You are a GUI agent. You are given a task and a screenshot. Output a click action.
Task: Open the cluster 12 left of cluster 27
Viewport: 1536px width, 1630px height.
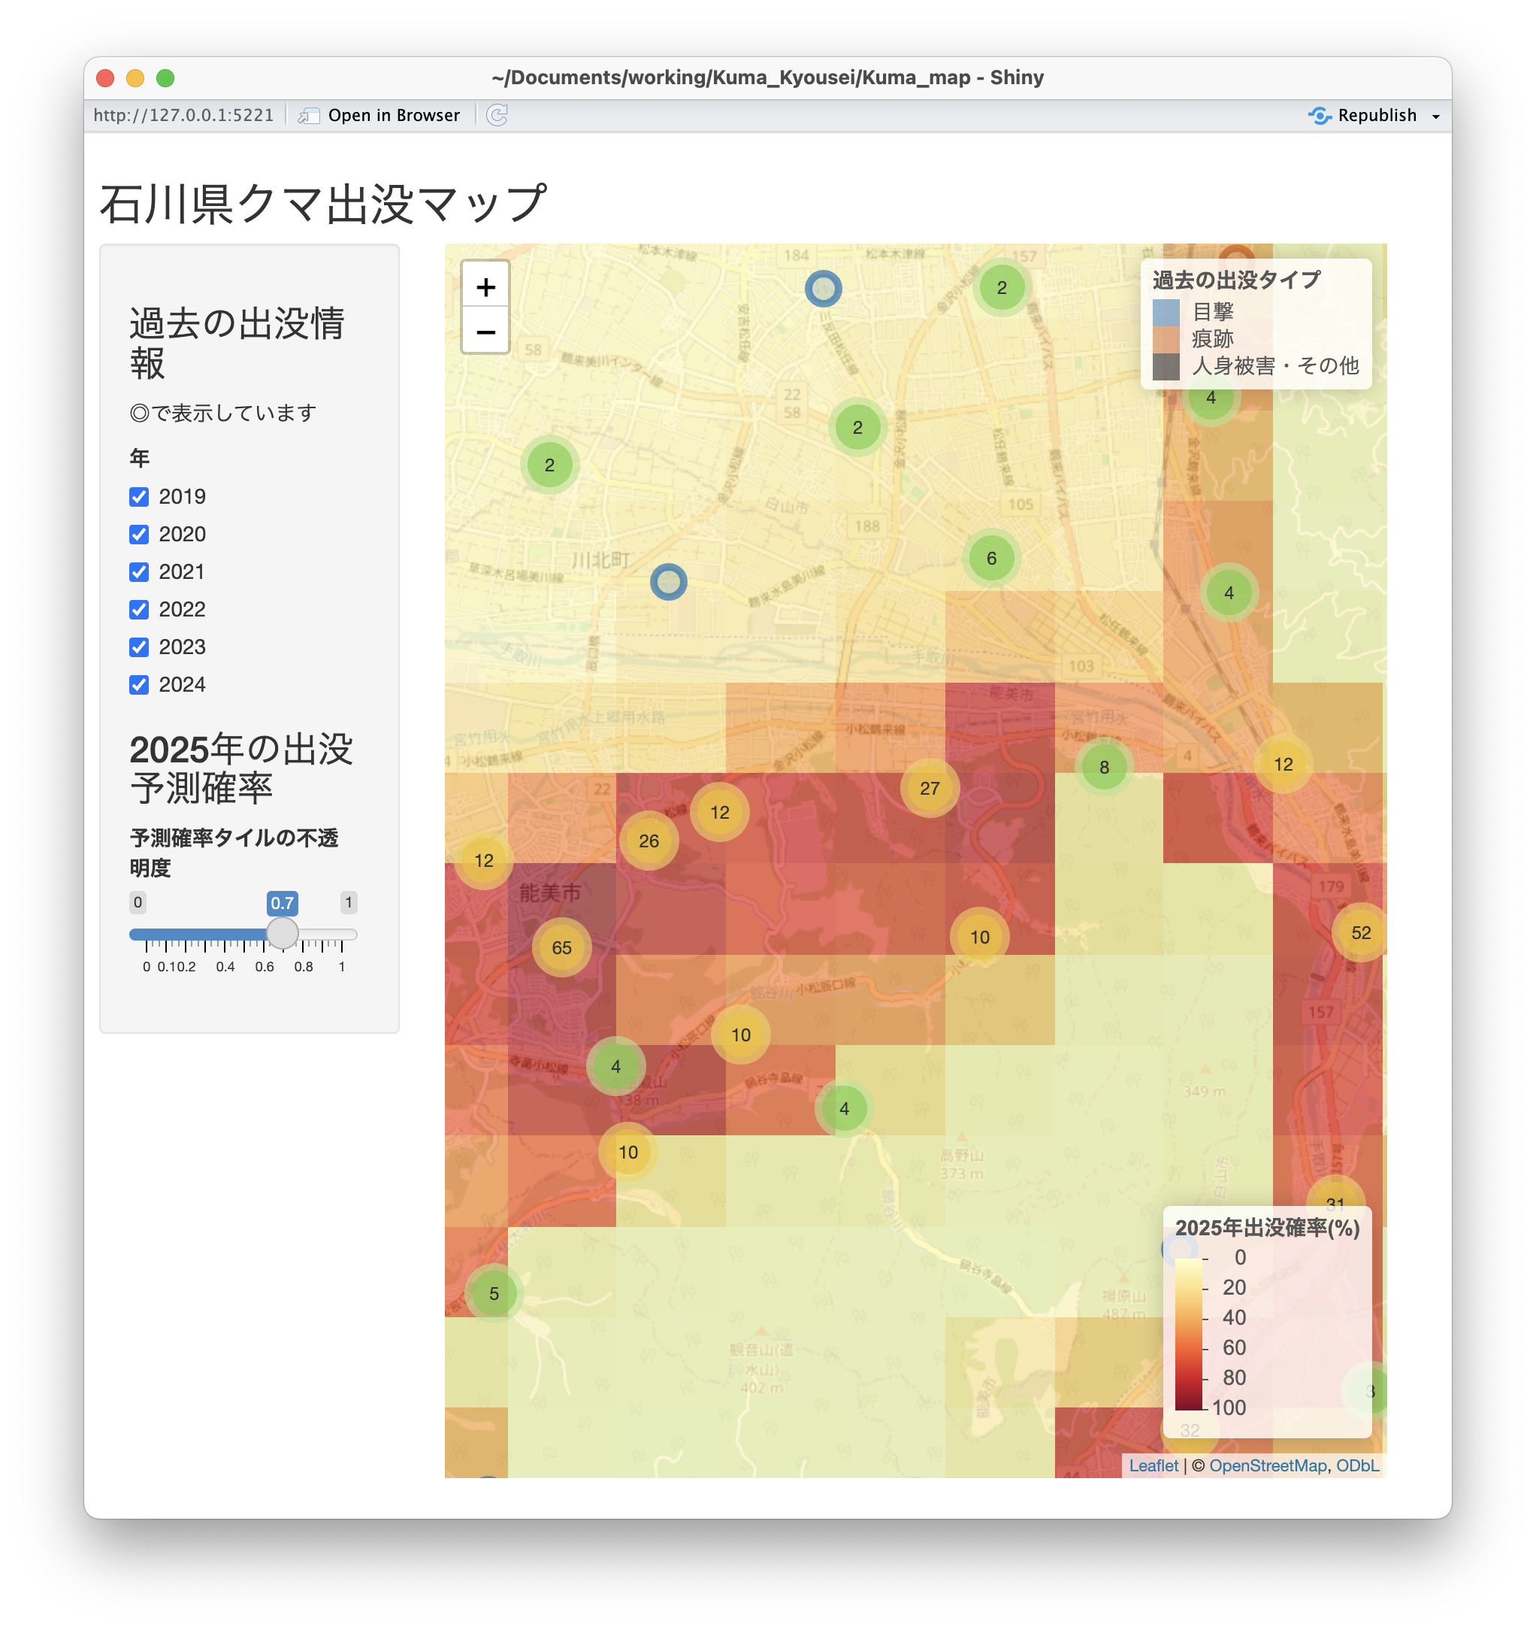point(719,812)
